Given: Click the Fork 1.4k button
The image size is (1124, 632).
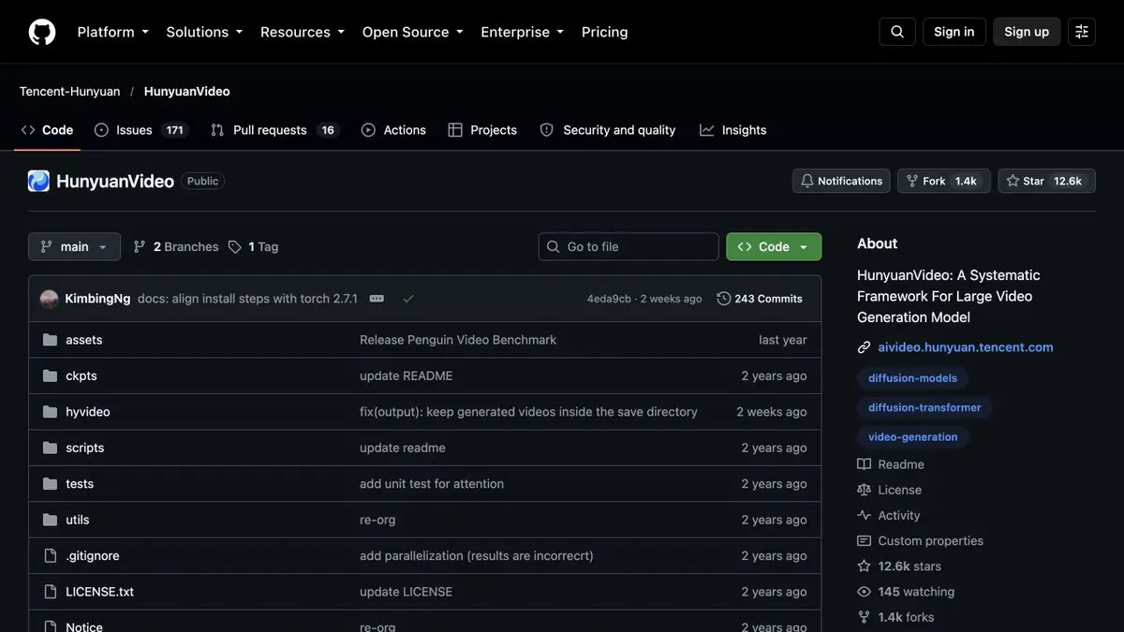Looking at the screenshot, I should pyautogui.click(x=944, y=181).
